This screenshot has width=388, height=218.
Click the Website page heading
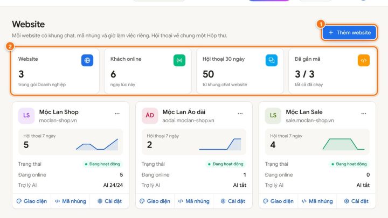pos(29,24)
